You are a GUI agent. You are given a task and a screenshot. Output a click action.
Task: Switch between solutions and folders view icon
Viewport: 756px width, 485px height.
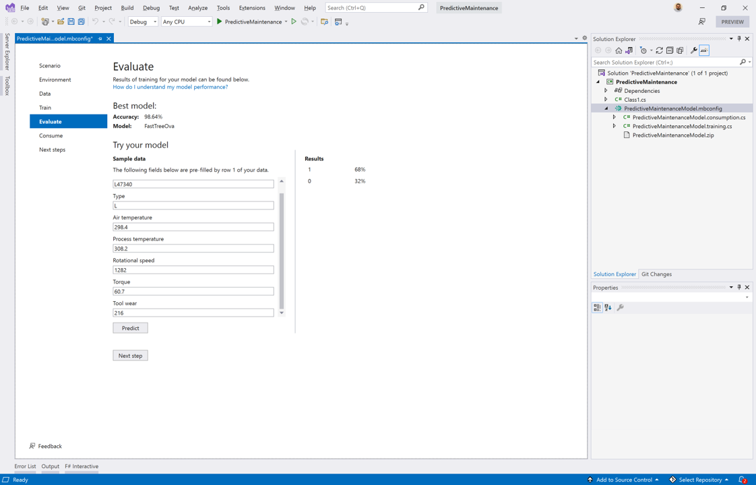(x=629, y=51)
